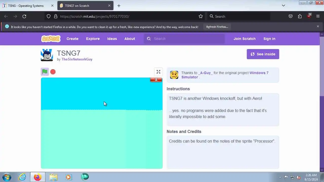The width and height of the screenshot is (324, 182).
Task: Click the green flag to start project
Action: coord(45,72)
